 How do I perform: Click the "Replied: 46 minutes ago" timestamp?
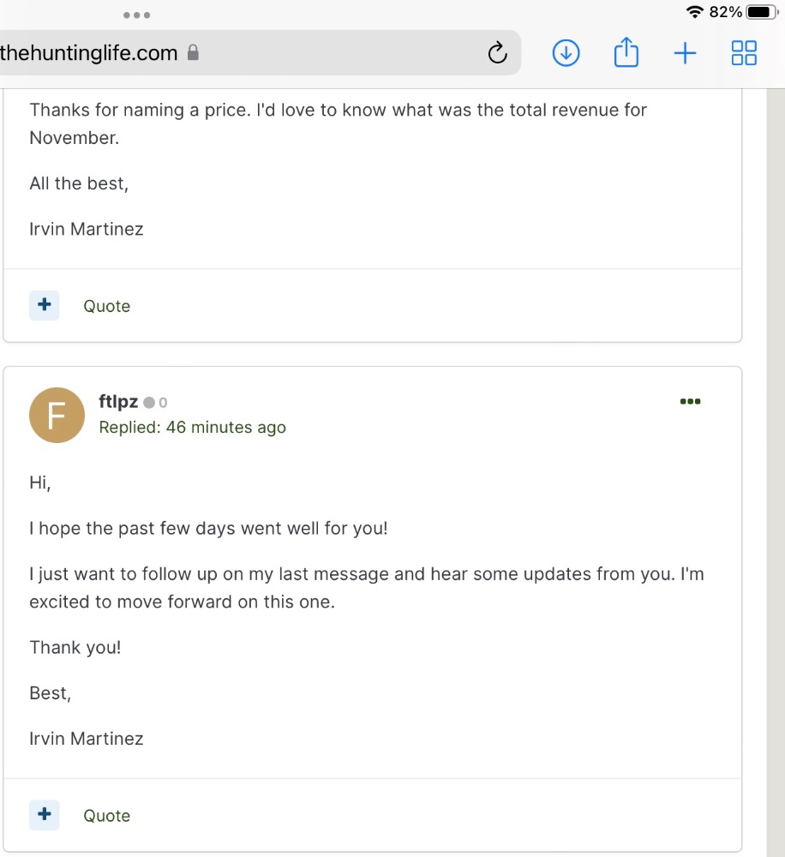click(192, 427)
